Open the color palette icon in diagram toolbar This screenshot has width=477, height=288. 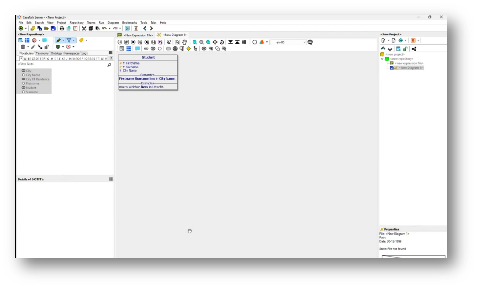tap(262, 42)
